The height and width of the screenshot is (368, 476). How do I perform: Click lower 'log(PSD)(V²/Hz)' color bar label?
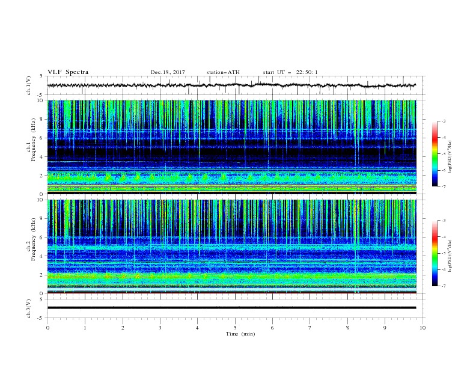click(450, 256)
